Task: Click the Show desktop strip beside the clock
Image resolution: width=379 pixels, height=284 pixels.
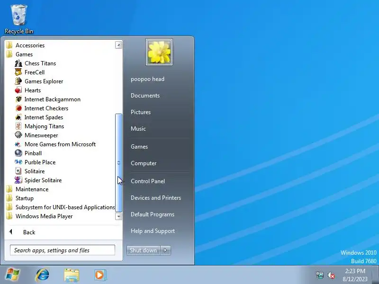Action: [x=376, y=275]
